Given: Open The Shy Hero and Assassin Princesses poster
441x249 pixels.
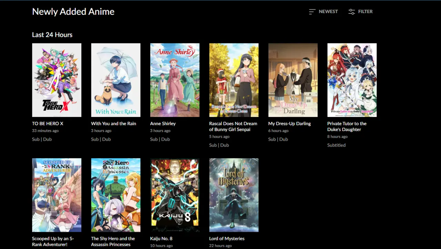Looking at the screenshot, I should 116,195.
